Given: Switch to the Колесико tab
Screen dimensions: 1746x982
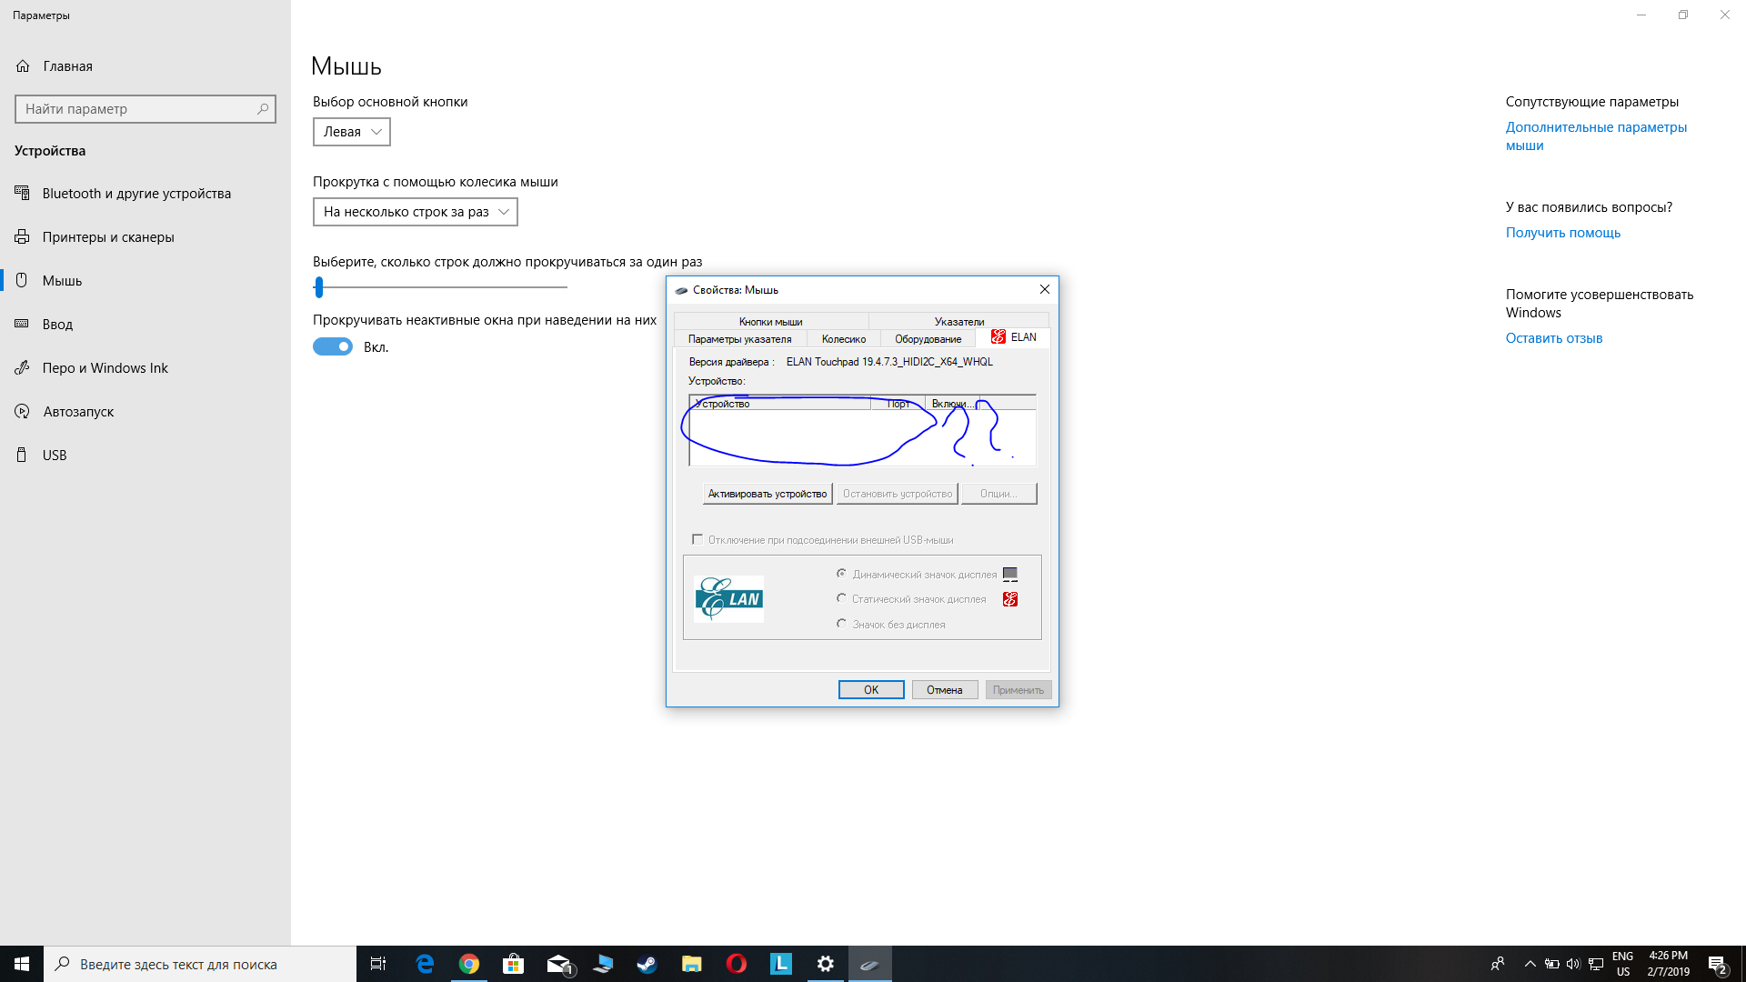Looking at the screenshot, I should pyautogui.click(x=844, y=337).
